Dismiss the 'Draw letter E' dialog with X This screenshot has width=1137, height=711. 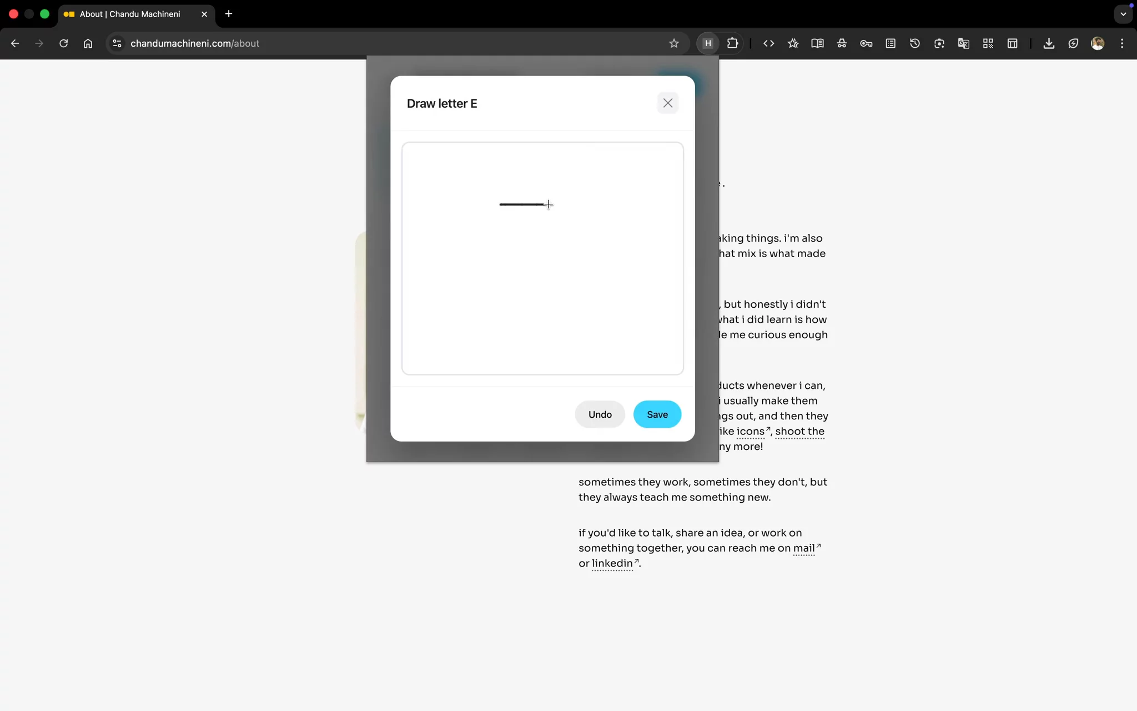667,103
